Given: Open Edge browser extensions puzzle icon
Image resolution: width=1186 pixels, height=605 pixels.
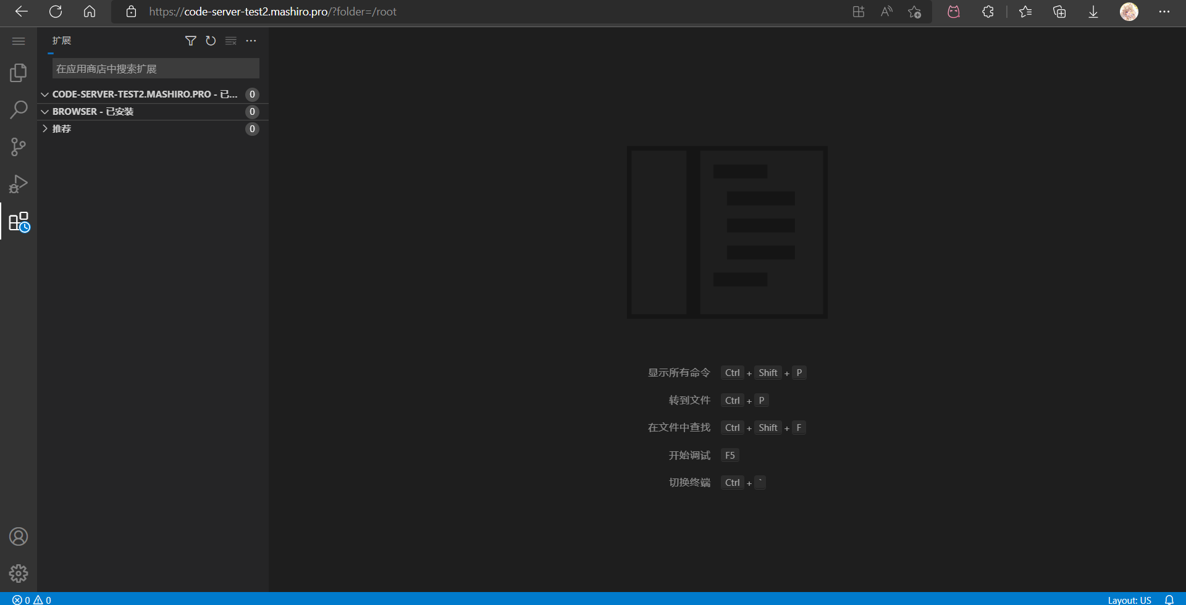Looking at the screenshot, I should (988, 11).
